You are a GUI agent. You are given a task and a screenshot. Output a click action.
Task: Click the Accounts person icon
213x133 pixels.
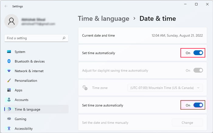coord(9,100)
